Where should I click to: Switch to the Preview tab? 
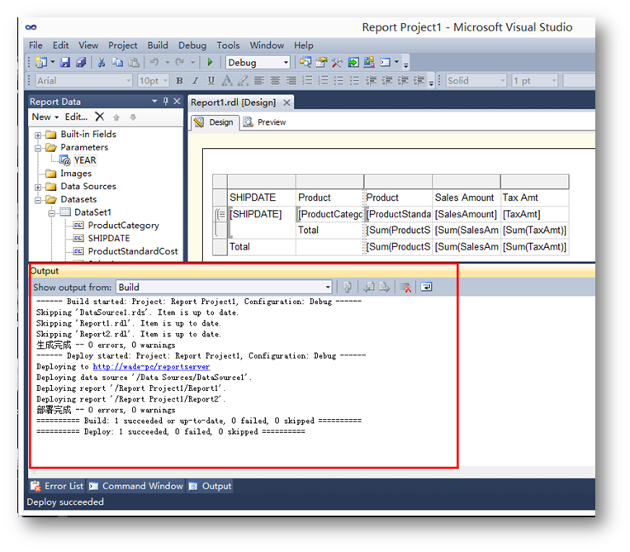click(x=265, y=122)
